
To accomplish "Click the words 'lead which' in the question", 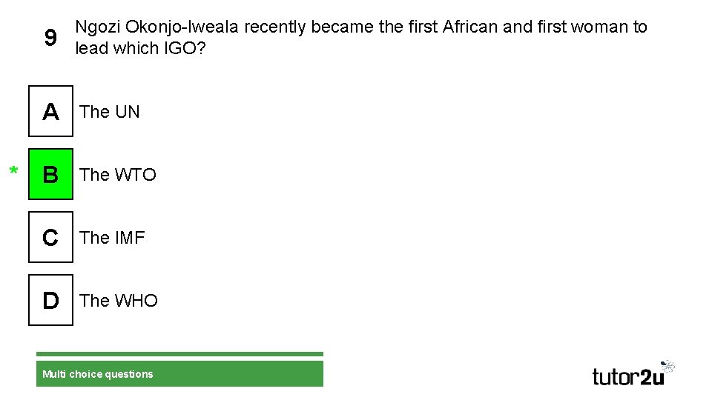I will (117, 48).
